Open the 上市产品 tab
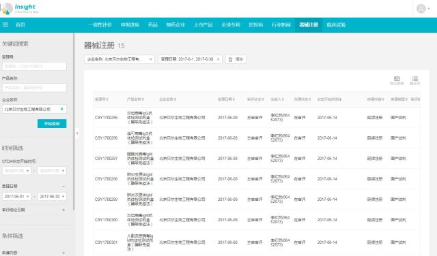This screenshot has height=256, width=437. (x=203, y=25)
